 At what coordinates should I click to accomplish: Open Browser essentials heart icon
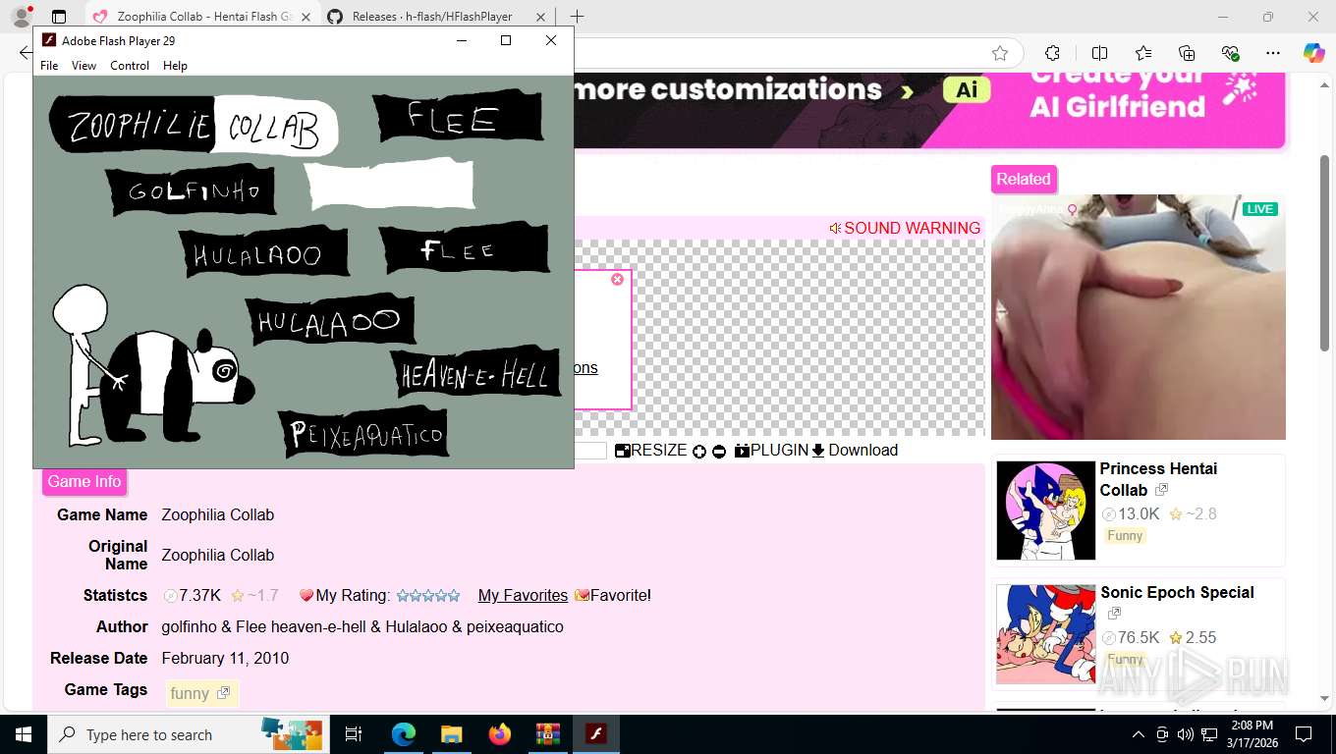[x=1230, y=53]
